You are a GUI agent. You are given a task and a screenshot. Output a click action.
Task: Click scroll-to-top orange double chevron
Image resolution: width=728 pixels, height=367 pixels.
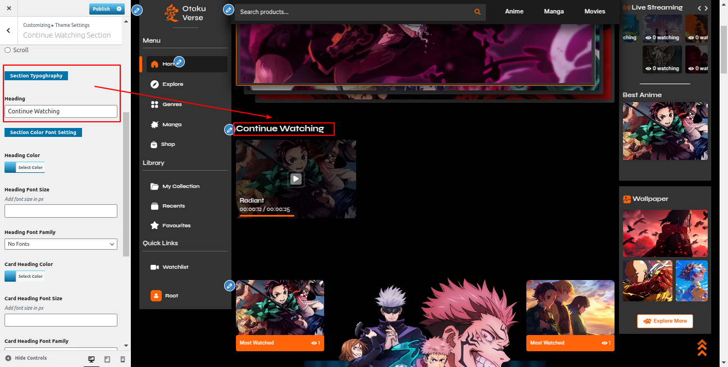pos(702,347)
